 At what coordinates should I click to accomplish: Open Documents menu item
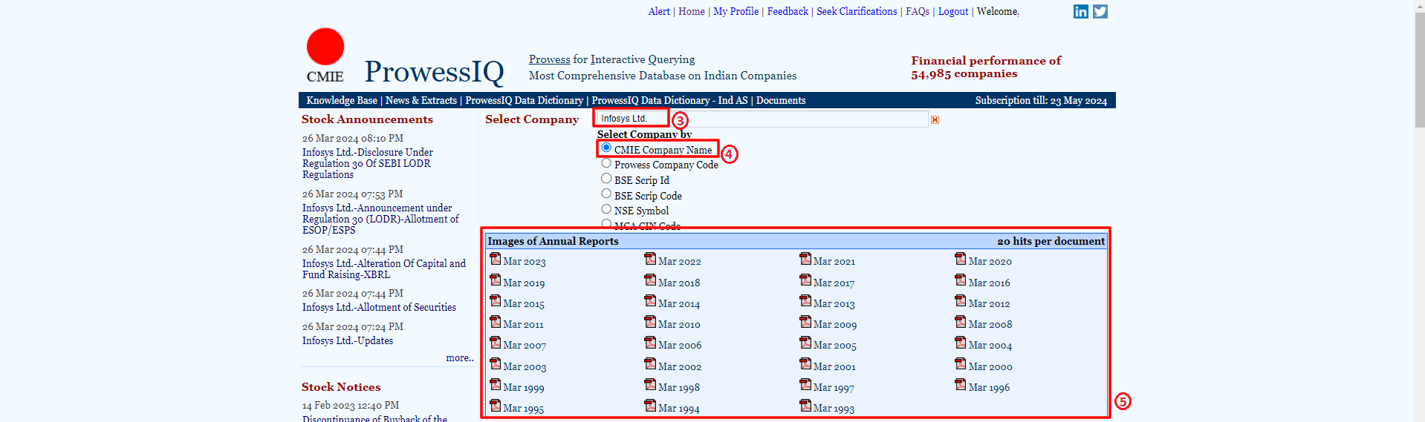[781, 100]
